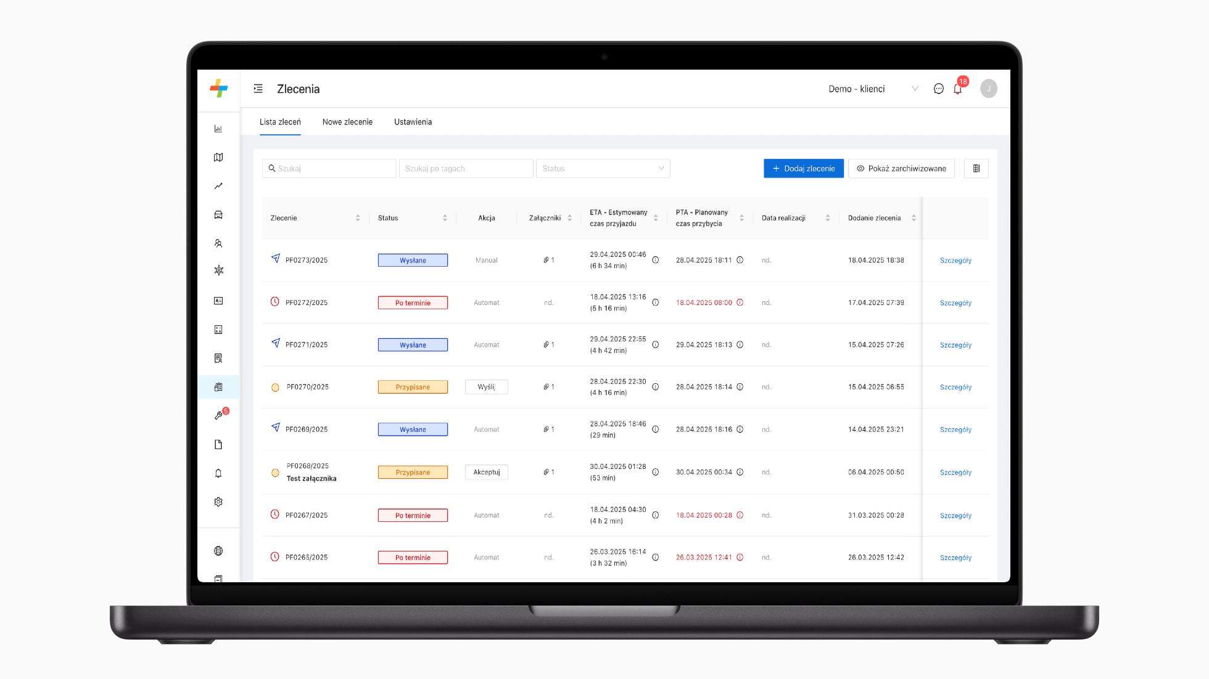Click the notification bell in top header
Screen dimensions: 1209x679
click(957, 89)
